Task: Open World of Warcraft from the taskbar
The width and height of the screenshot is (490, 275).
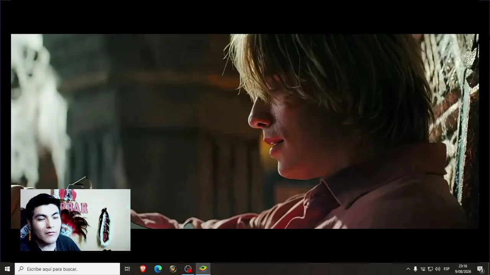Action: 173,269
